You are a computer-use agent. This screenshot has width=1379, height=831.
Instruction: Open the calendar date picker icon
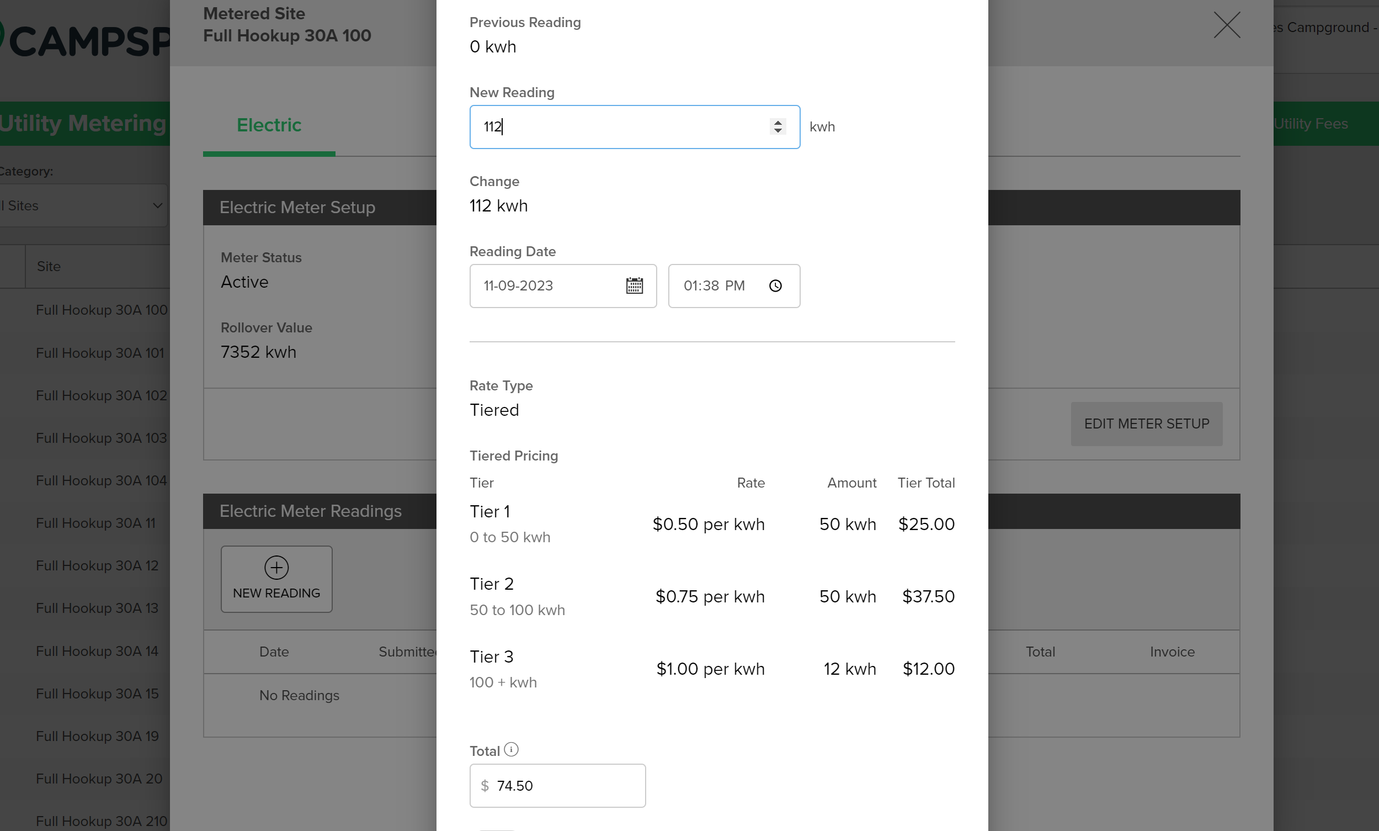point(634,285)
